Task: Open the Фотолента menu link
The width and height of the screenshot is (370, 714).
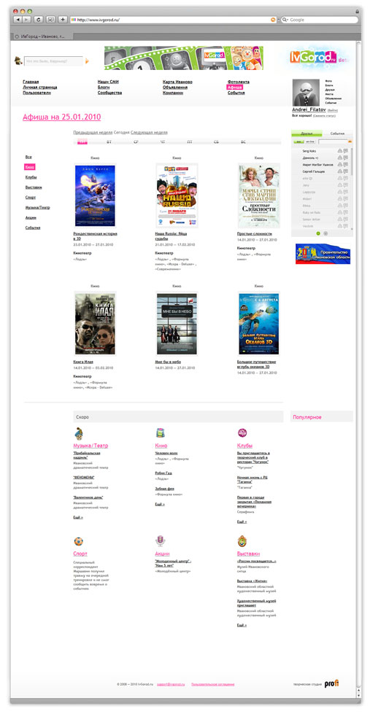Action: [239, 82]
